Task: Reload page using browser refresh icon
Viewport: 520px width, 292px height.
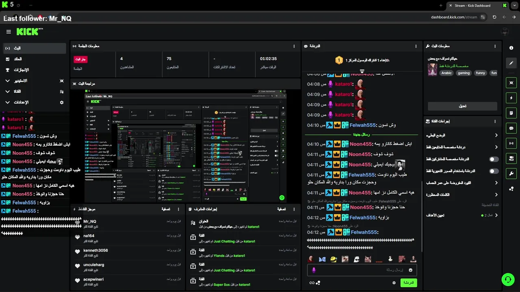Action: [494, 17]
